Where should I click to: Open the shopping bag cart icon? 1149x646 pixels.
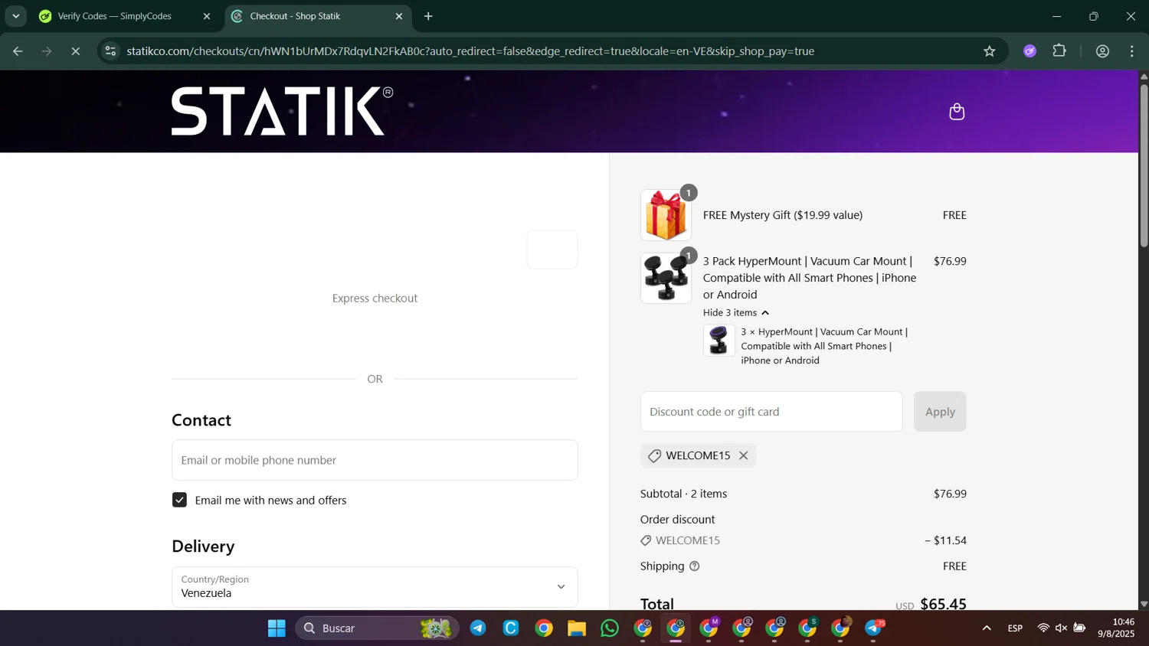[x=956, y=112]
